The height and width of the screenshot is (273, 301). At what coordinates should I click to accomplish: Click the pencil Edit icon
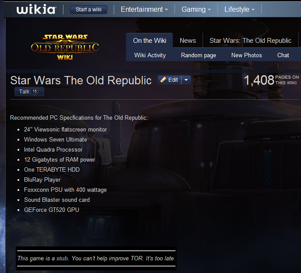[x=163, y=79]
